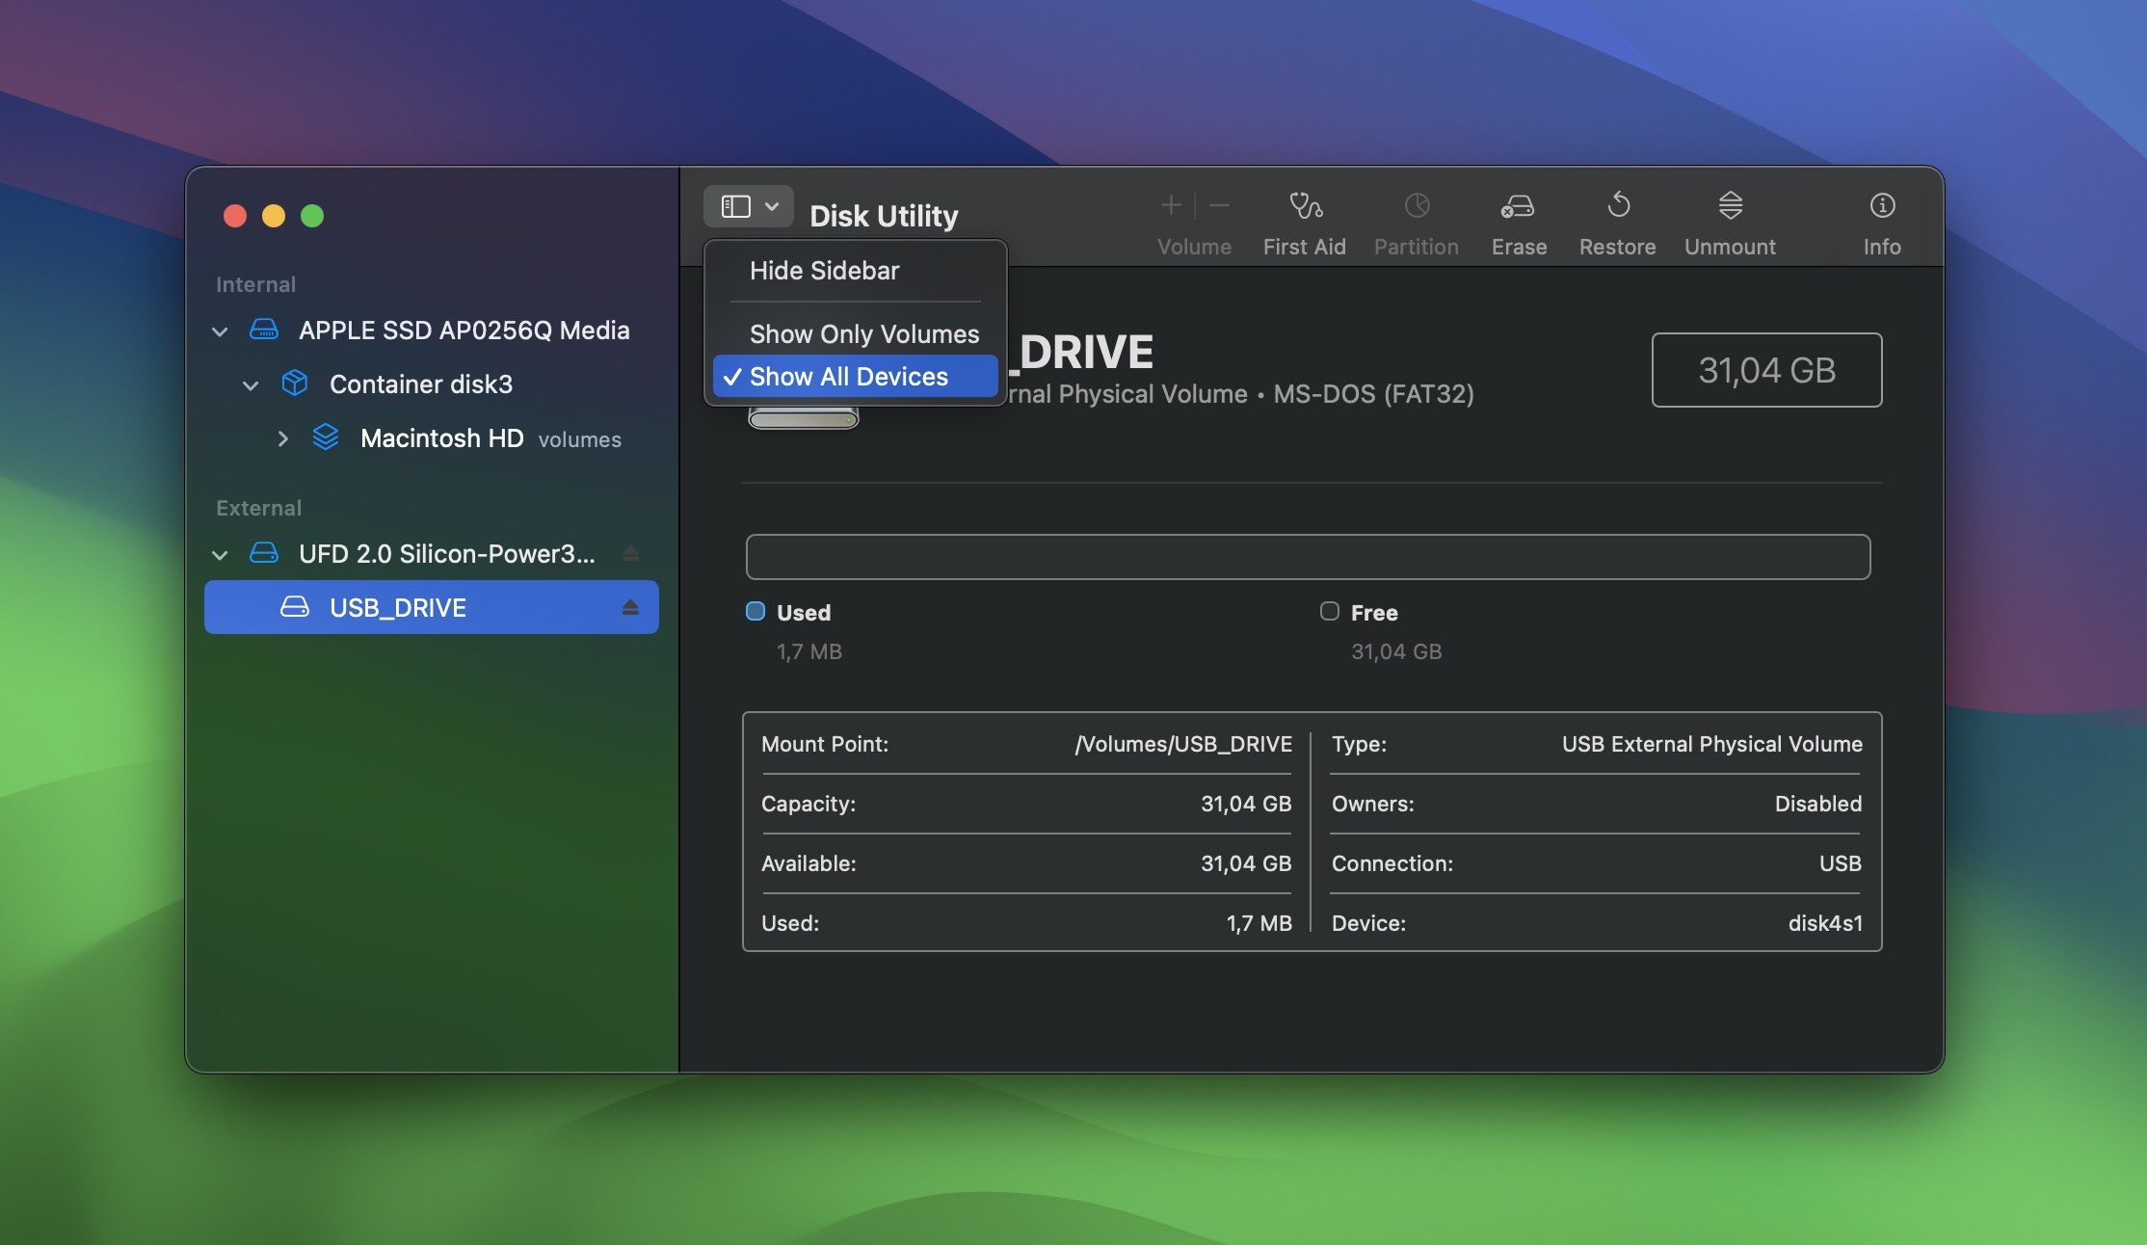
Task: Select the checked Show All Devices item
Action: point(856,377)
